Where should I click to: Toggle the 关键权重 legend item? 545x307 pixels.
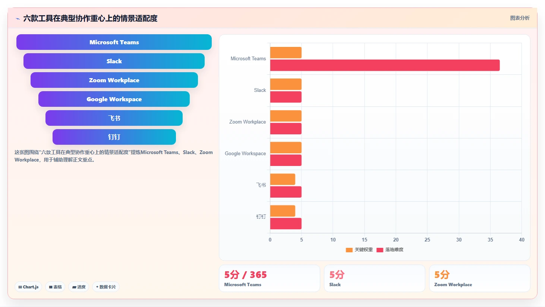pos(359,250)
